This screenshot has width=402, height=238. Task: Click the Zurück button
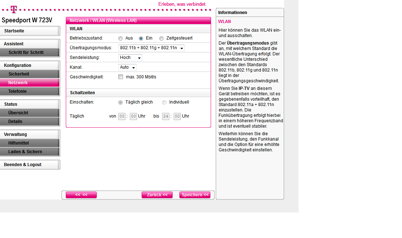(157, 195)
